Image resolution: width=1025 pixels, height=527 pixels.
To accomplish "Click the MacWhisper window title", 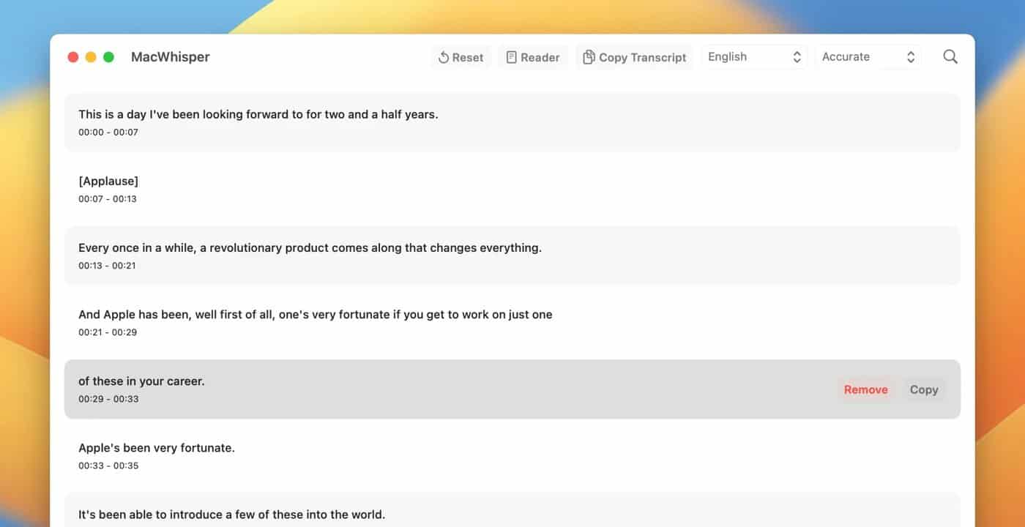I will (x=170, y=57).
